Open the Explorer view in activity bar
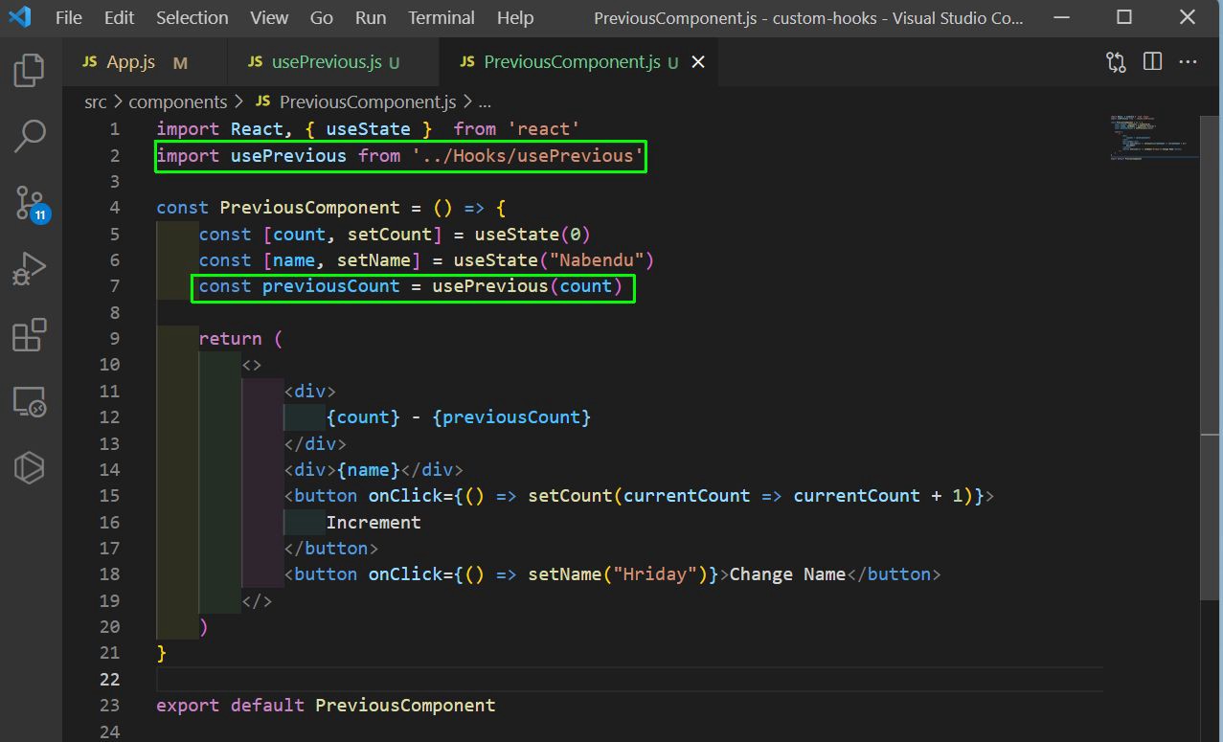1223x742 pixels. 30,70
